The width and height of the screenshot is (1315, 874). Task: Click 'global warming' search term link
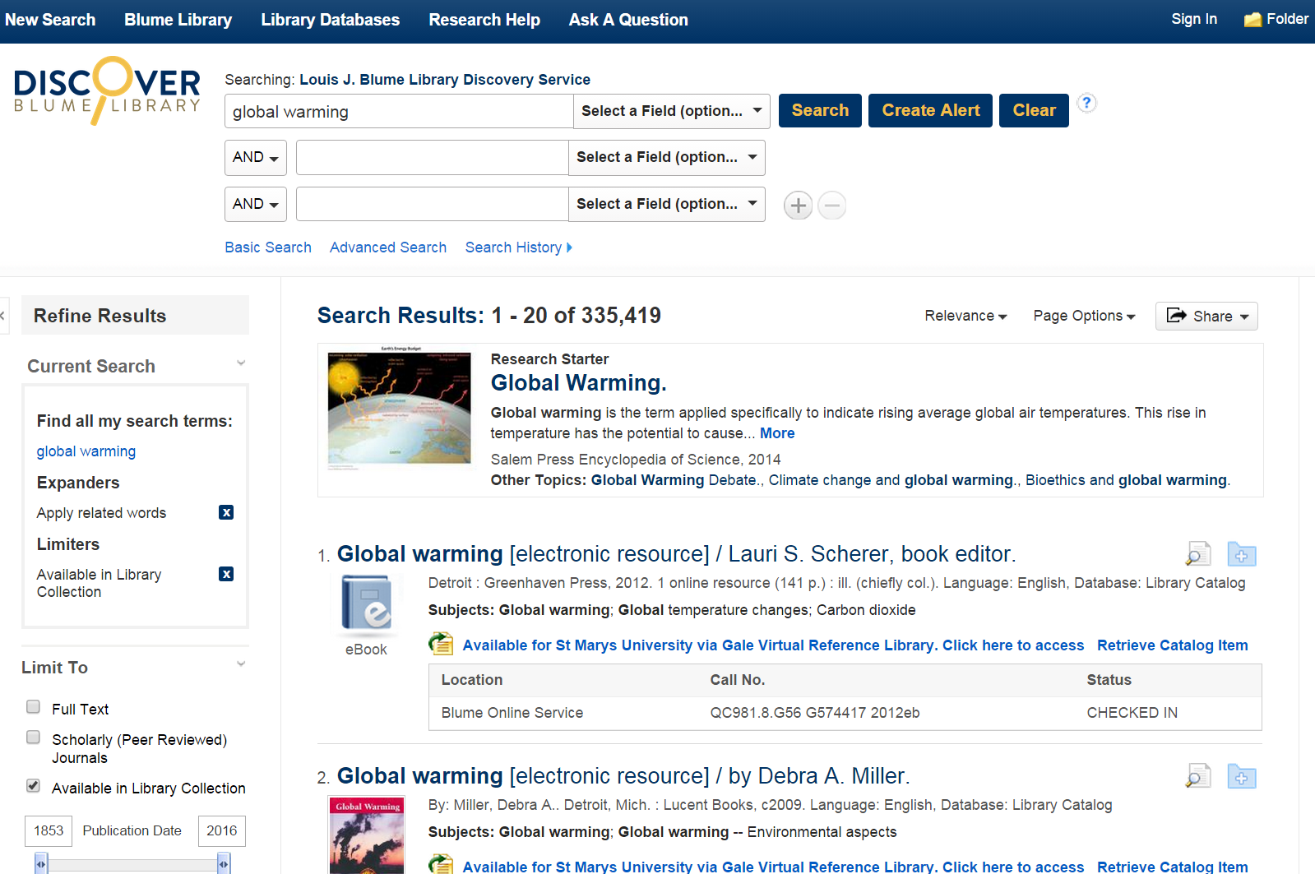[x=86, y=451]
